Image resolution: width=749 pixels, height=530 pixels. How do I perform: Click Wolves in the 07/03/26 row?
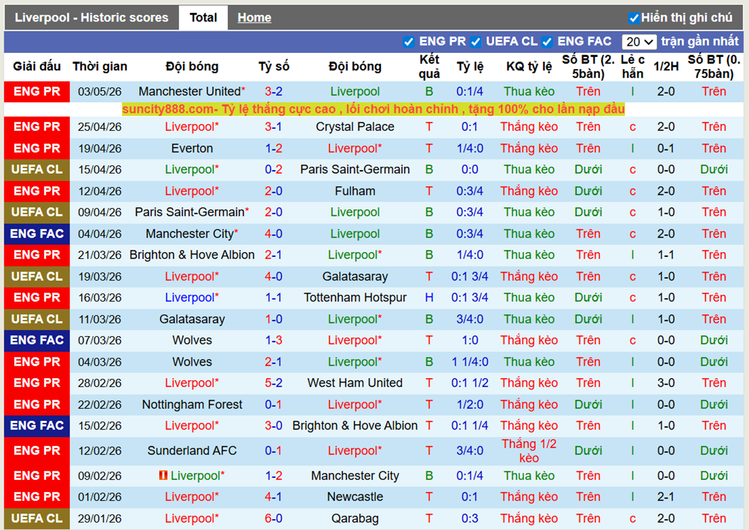tap(192, 340)
